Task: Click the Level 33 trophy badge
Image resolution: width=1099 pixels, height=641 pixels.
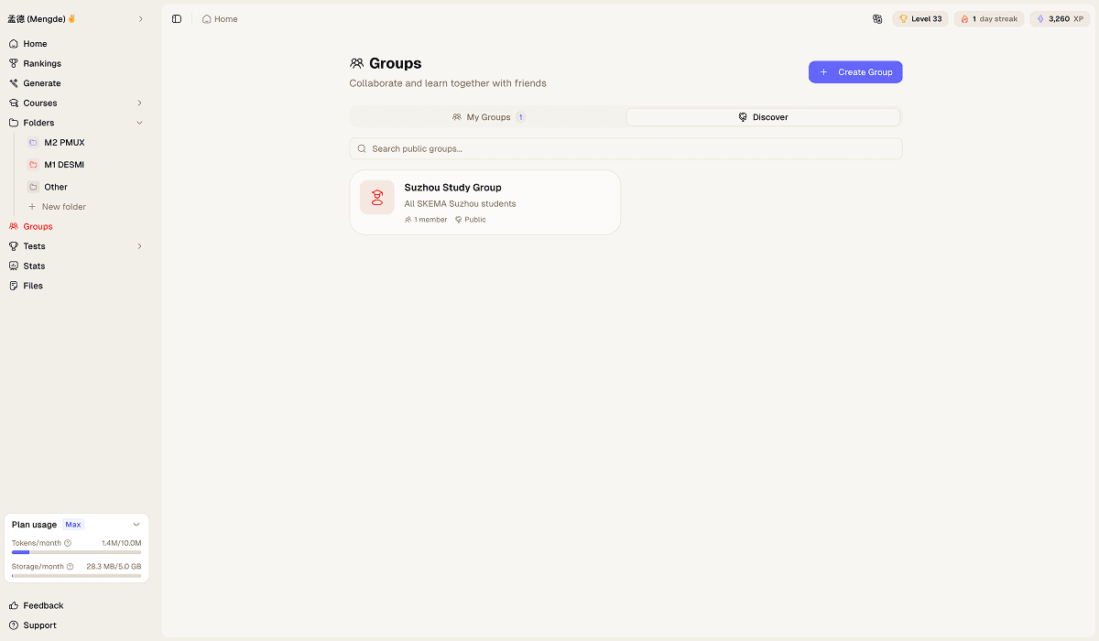Action: [x=919, y=18]
